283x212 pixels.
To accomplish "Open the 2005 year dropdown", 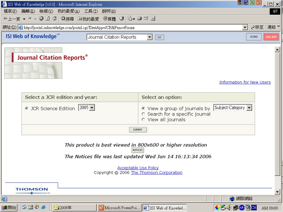I will (86, 108).
